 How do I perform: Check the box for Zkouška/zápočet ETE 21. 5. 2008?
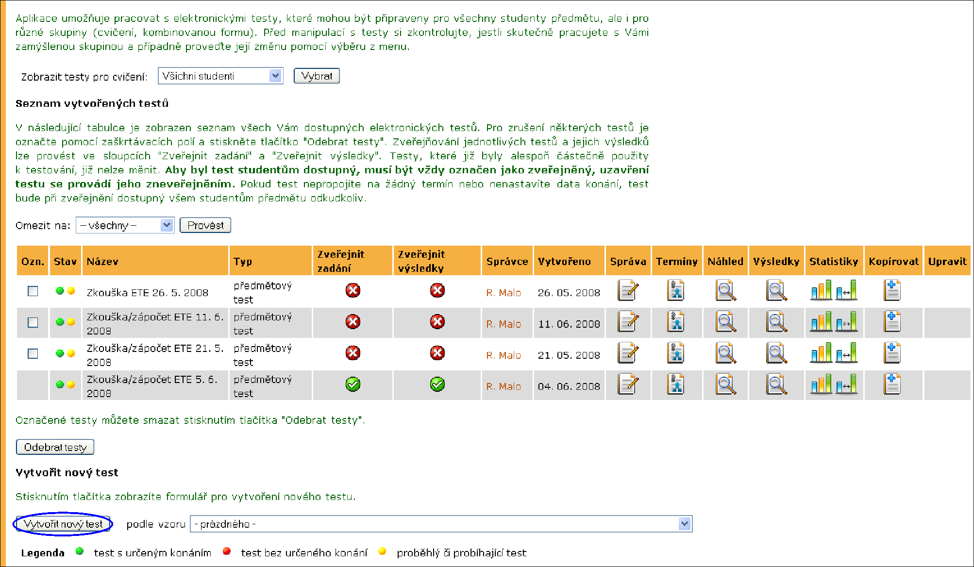pos(33,353)
